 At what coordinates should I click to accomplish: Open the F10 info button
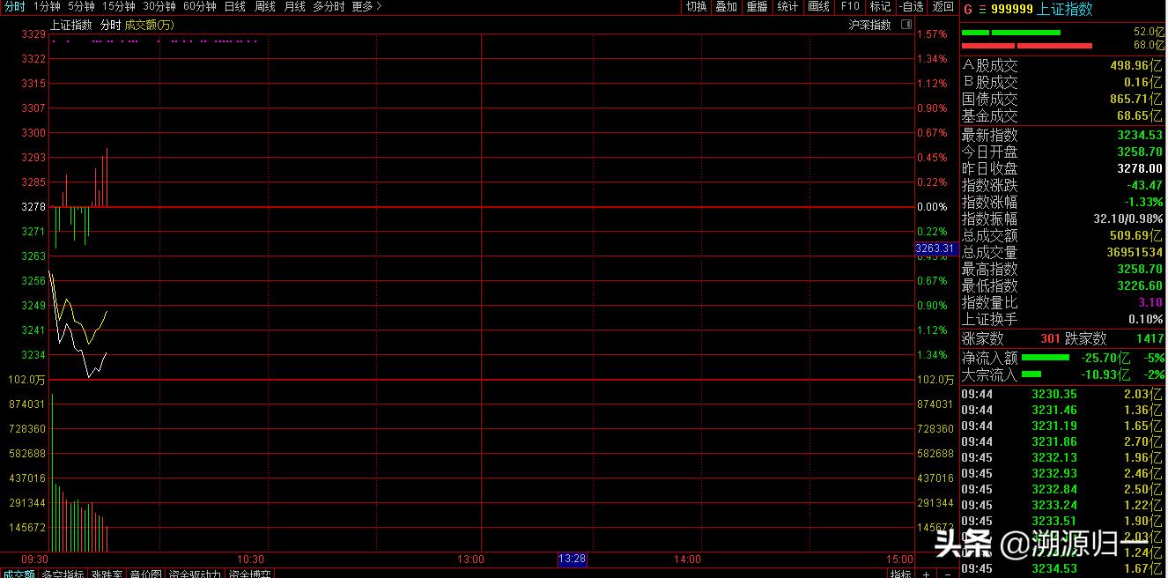click(x=850, y=6)
